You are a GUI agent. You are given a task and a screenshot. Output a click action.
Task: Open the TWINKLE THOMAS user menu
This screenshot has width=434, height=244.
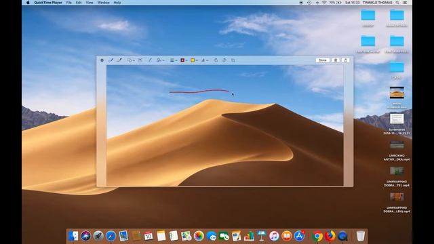click(x=377, y=3)
